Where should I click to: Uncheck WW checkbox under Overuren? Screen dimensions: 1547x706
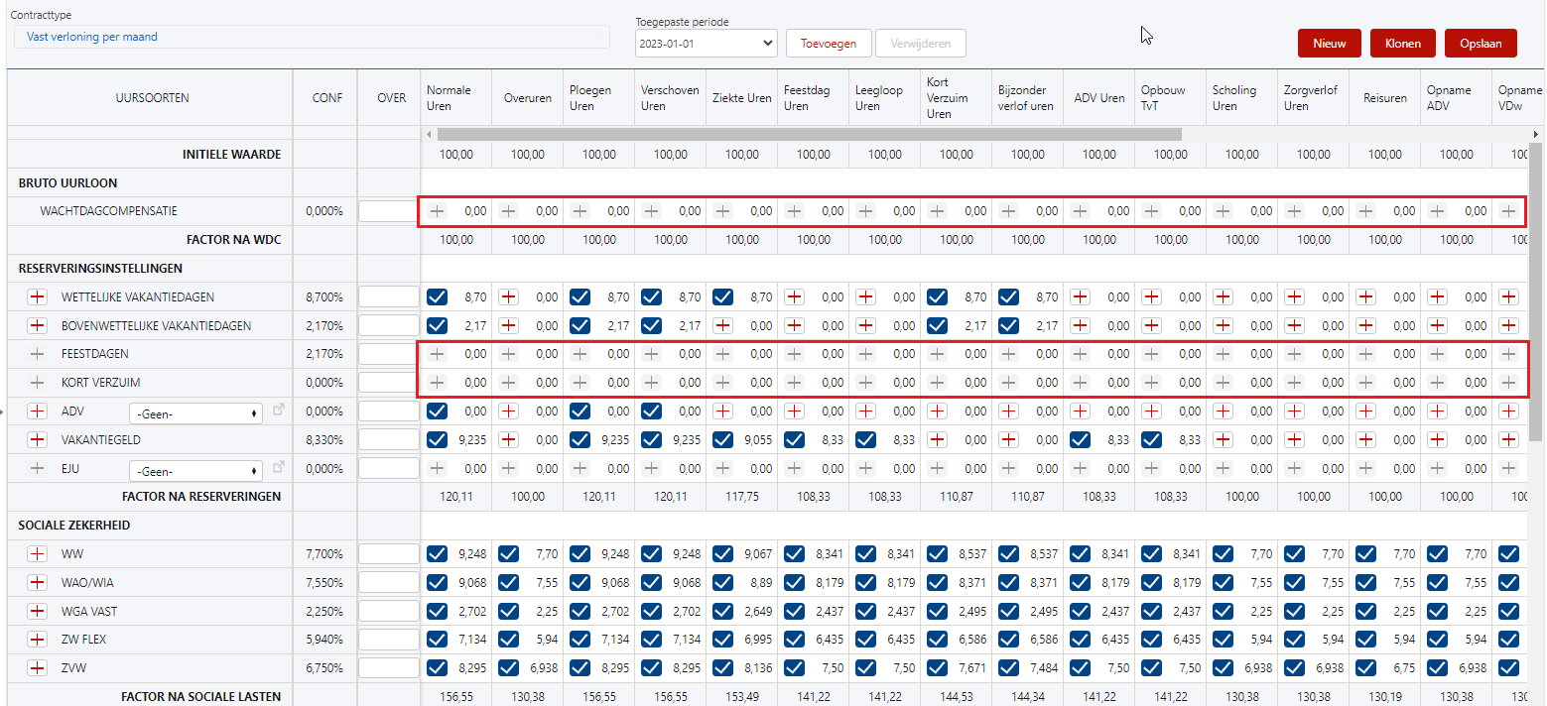(x=508, y=553)
